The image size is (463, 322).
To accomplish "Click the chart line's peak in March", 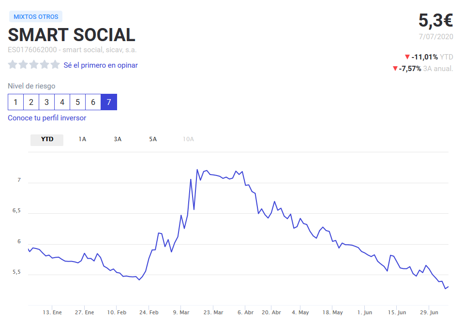I will coord(197,170).
